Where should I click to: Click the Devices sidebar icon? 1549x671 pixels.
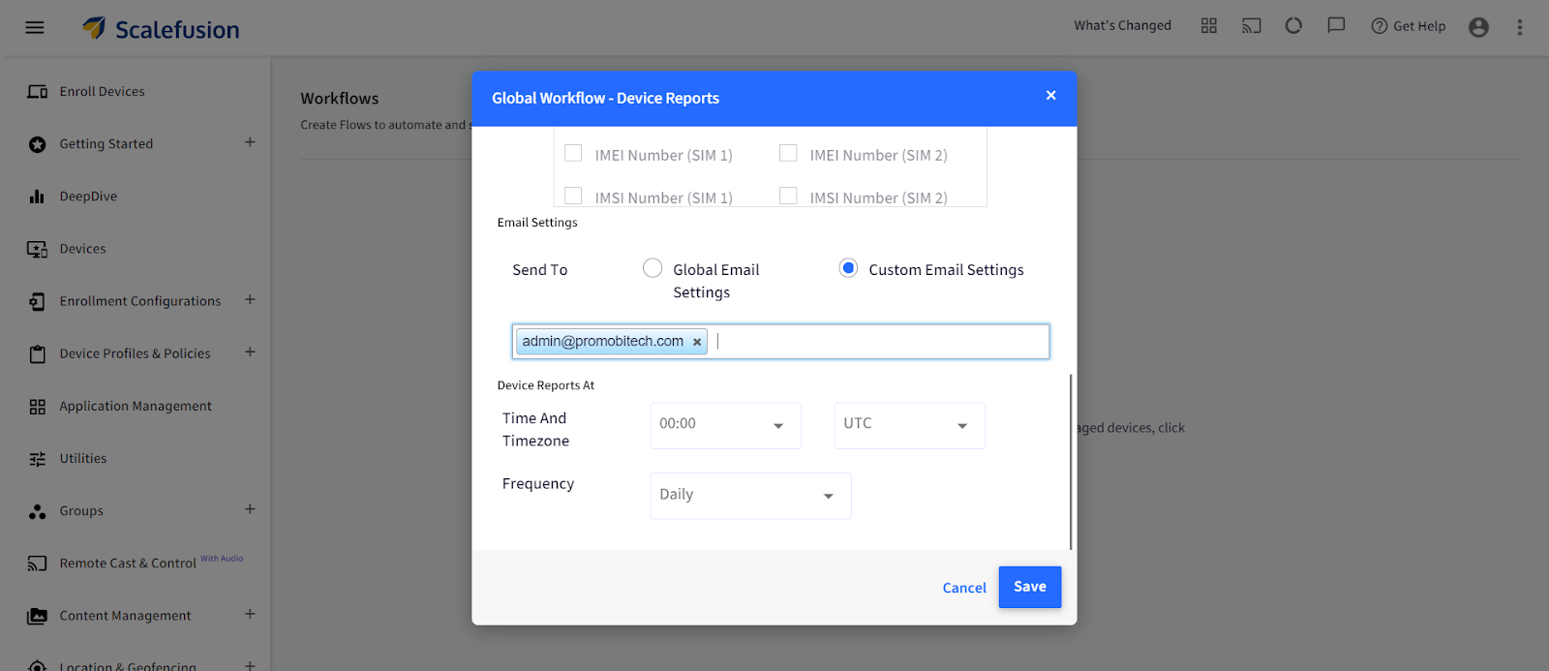pyautogui.click(x=38, y=249)
